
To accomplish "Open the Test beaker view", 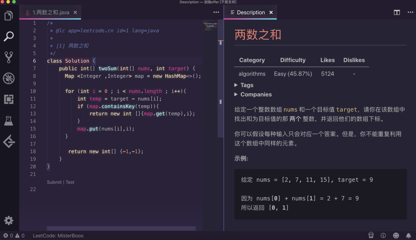I will [x=9, y=120].
